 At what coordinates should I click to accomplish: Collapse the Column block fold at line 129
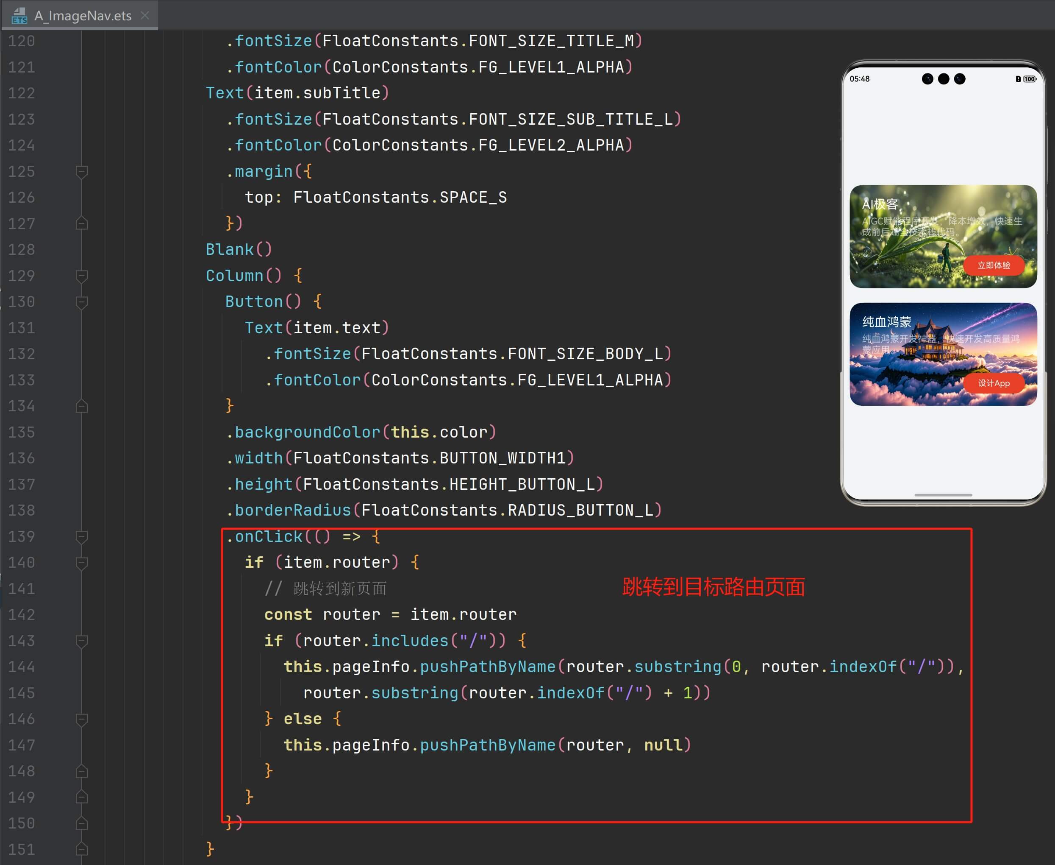pyautogui.click(x=82, y=276)
